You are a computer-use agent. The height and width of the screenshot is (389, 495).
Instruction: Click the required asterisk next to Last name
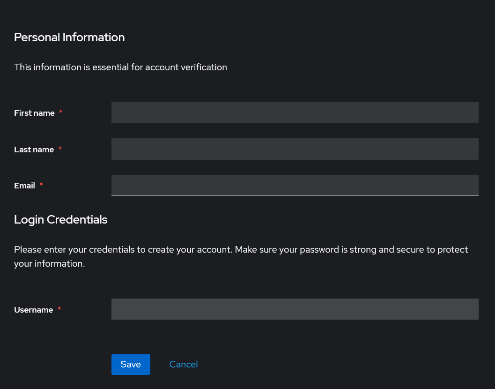click(x=60, y=149)
